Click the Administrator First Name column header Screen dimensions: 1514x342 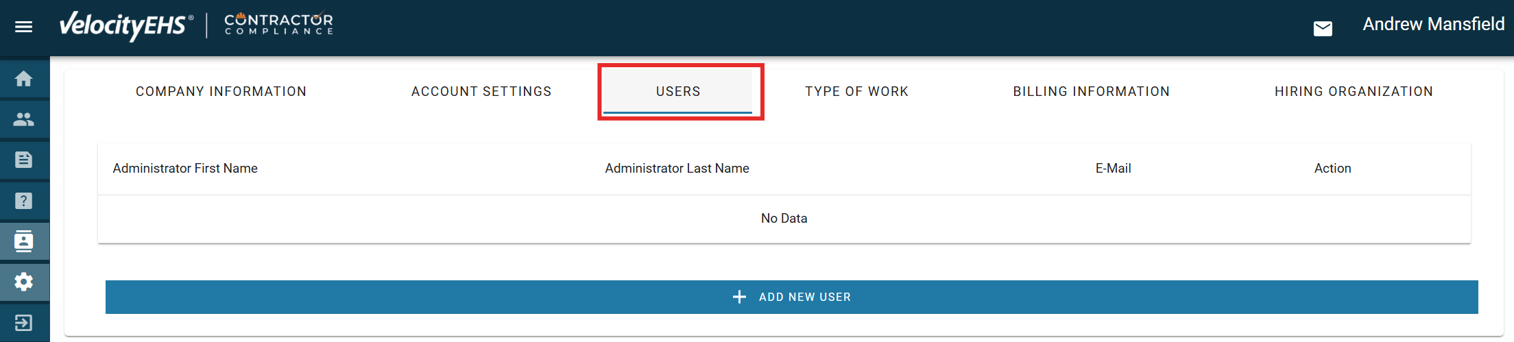tap(185, 169)
